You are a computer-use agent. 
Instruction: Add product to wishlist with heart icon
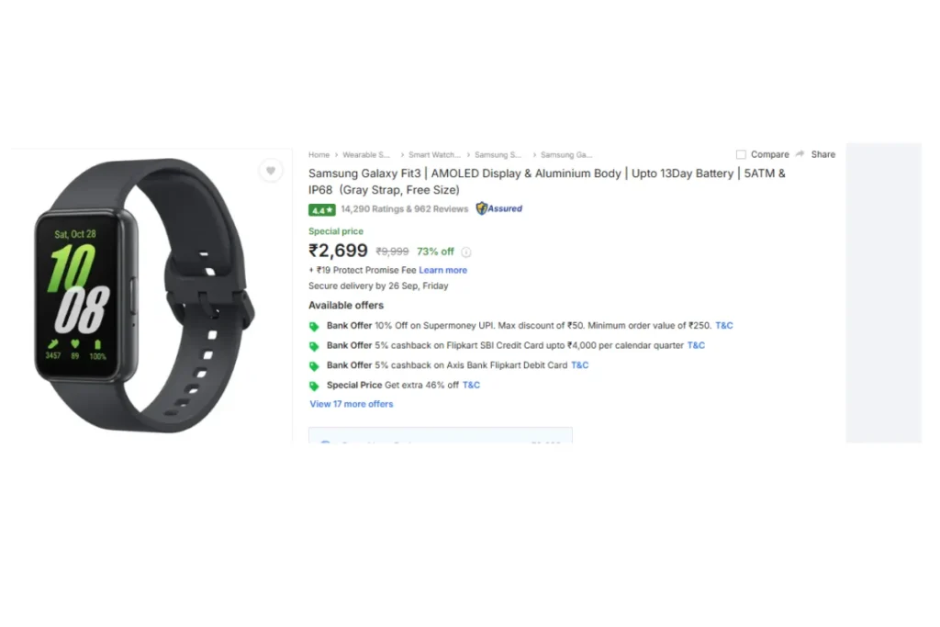pos(271,171)
